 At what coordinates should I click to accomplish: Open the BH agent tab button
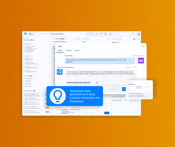[92, 34]
